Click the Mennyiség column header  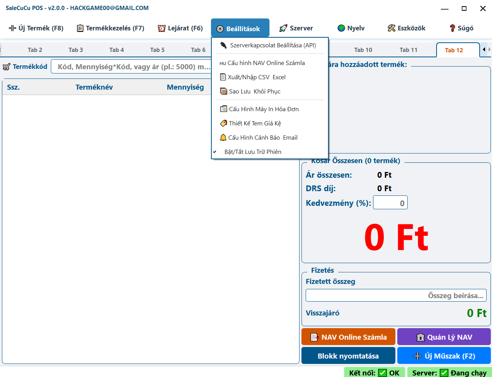(x=185, y=87)
